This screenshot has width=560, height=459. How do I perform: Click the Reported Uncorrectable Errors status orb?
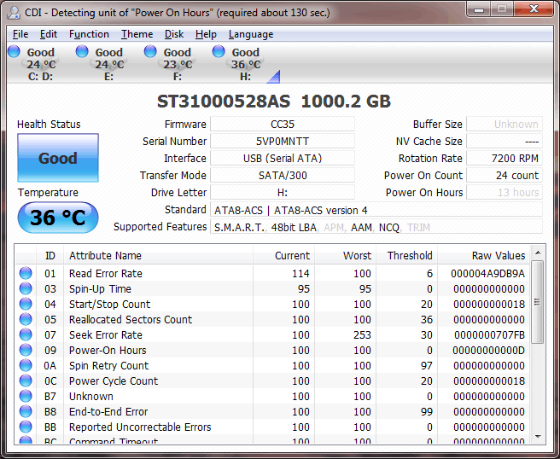coord(26,427)
